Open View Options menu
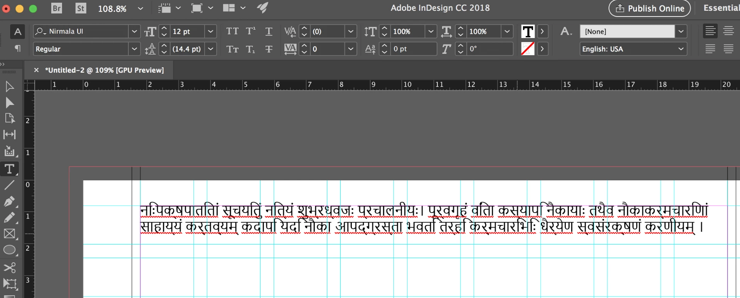Viewport: 740px width, 298px height. pos(169,8)
